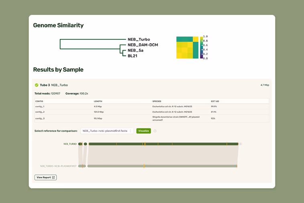This screenshot has height=203, width=304.
Task: Select NEB_5a leaf in the tree
Action: 136,51
